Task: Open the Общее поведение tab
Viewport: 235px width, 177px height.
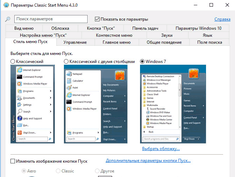Action: [164, 42]
